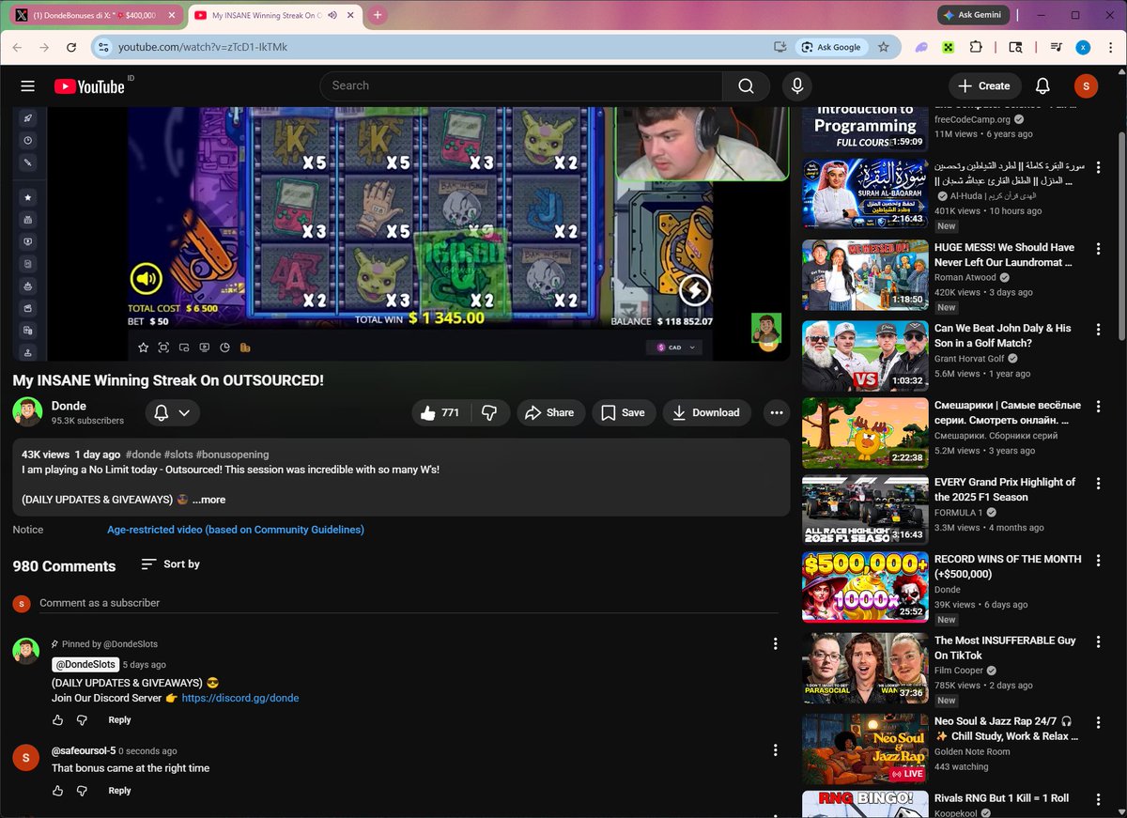Focus the YouTube search field
The width and height of the screenshot is (1127, 818).
point(521,85)
